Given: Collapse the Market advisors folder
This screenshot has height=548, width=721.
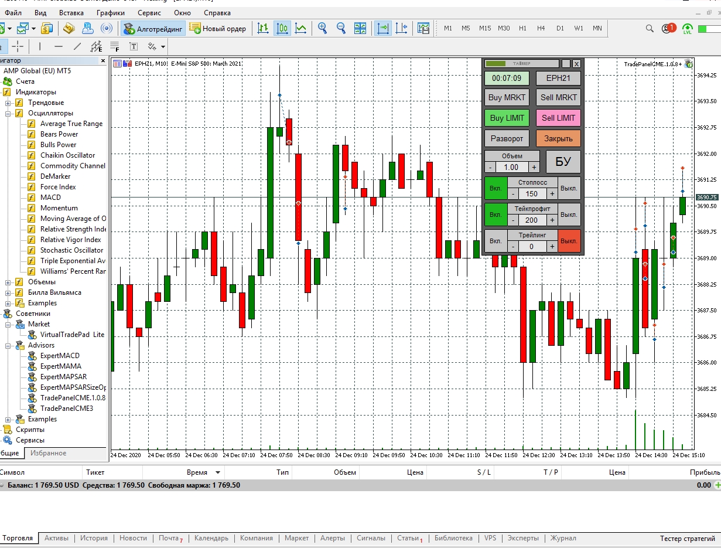Looking at the screenshot, I should click(8, 324).
